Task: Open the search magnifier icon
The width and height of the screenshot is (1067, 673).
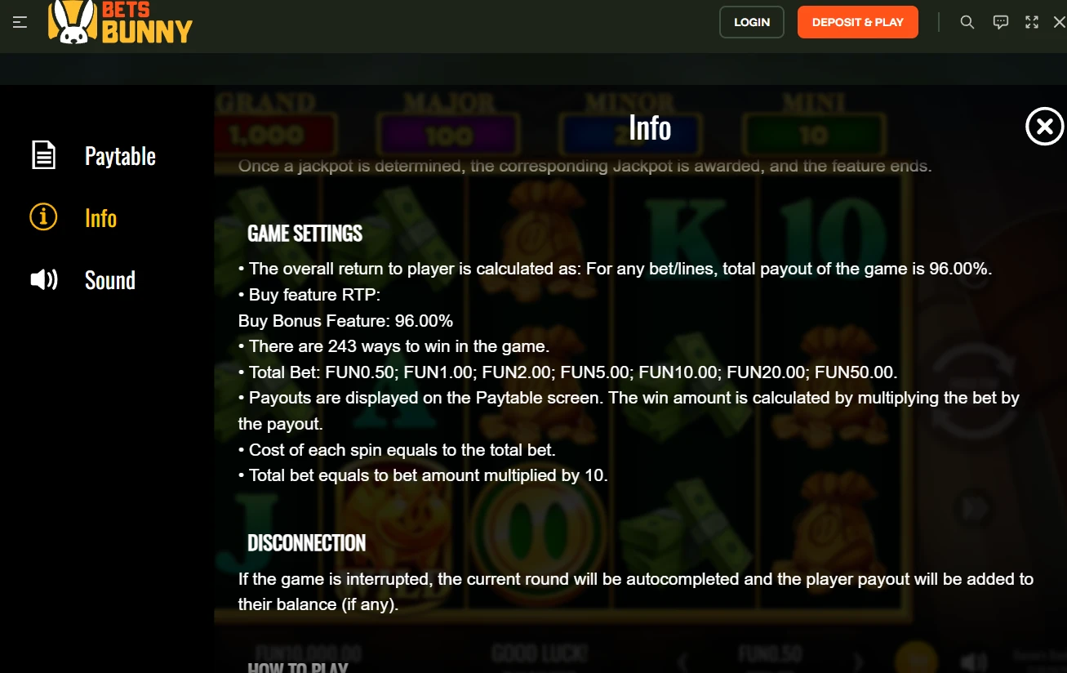Action: point(967,22)
